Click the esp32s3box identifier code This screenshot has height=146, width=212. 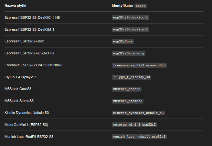[123, 41]
